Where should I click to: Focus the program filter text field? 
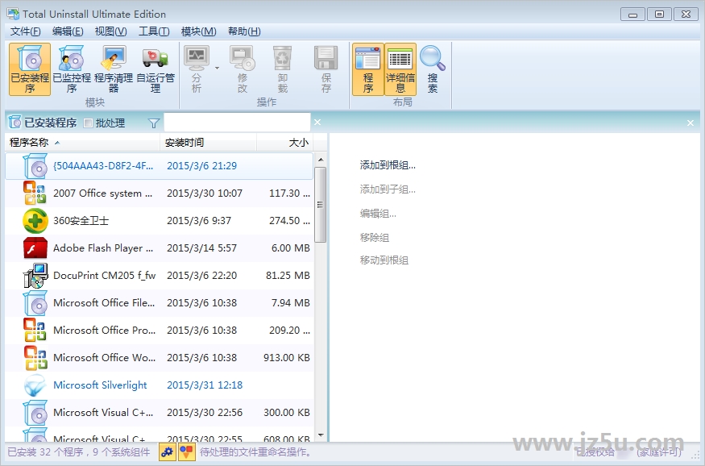point(237,123)
